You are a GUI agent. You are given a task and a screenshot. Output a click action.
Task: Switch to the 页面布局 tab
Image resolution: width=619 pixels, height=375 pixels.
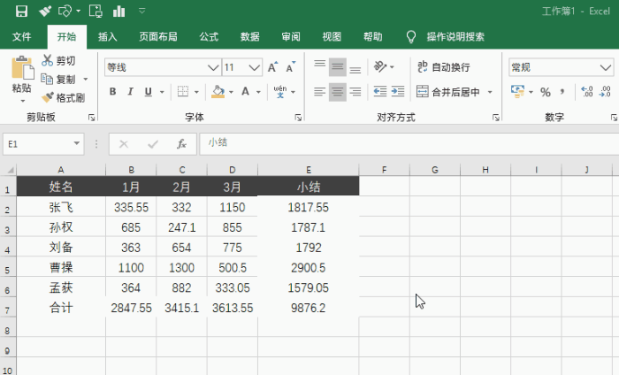158,37
